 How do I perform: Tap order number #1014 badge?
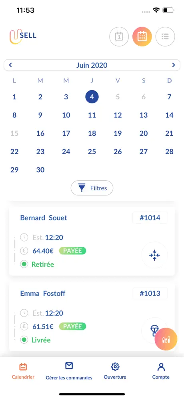point(150,218)
